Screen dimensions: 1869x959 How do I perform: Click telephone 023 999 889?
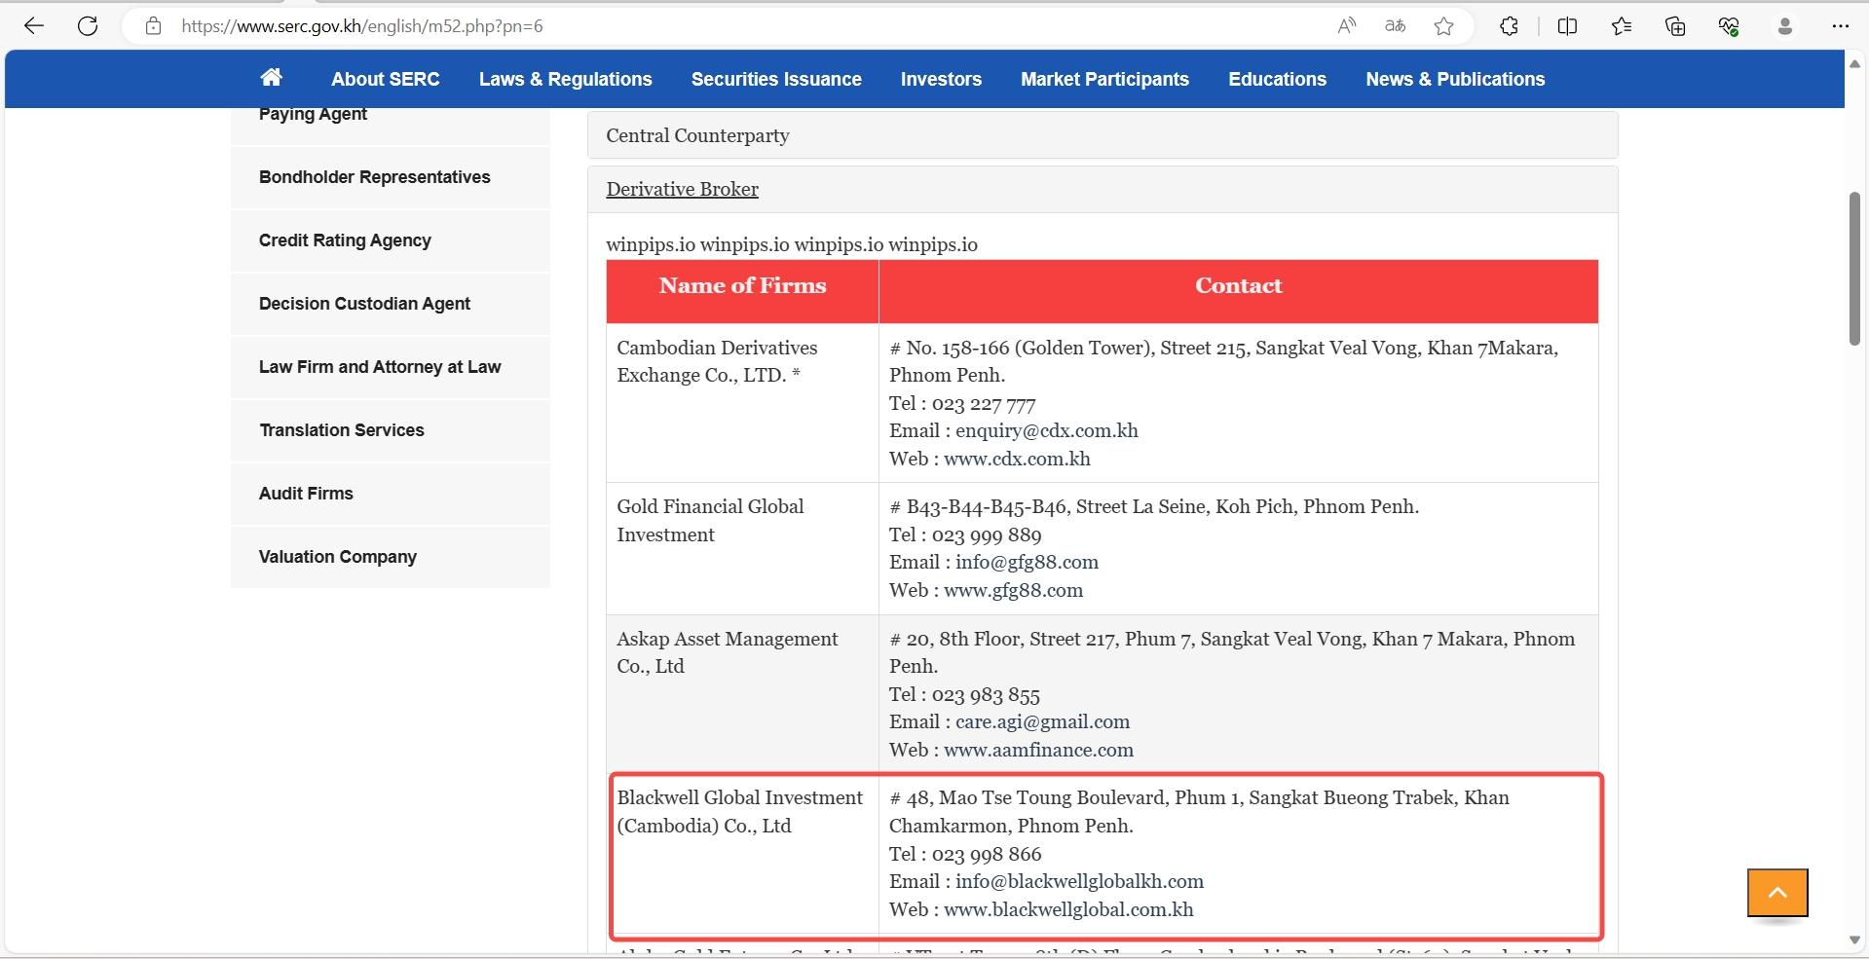987,535
